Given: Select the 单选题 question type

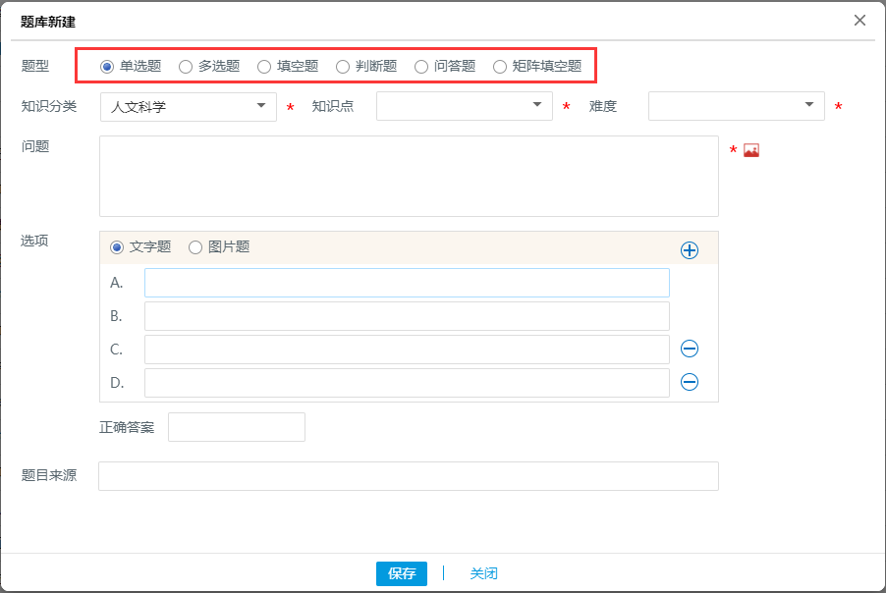Looking at the screenshot, I should (107, 67).
